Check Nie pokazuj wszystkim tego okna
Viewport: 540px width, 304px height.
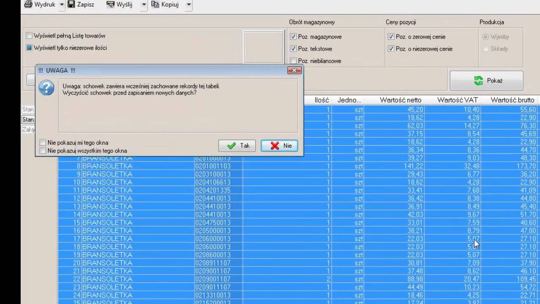tap(43, 151)
